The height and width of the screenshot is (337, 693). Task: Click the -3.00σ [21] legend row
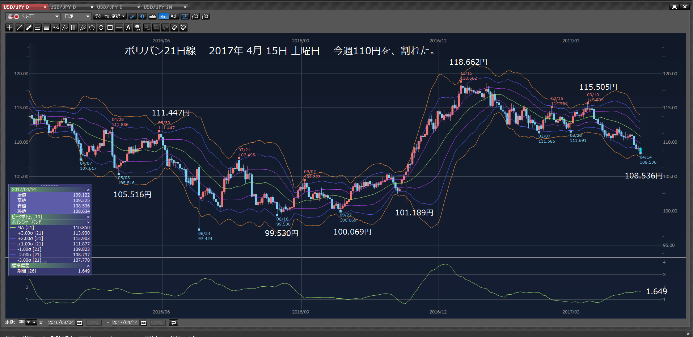(50, 260)
